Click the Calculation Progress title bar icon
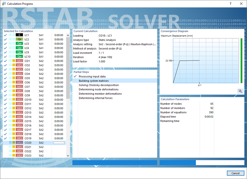This screenshot has width=247, height=179. [x=4, y=4]
